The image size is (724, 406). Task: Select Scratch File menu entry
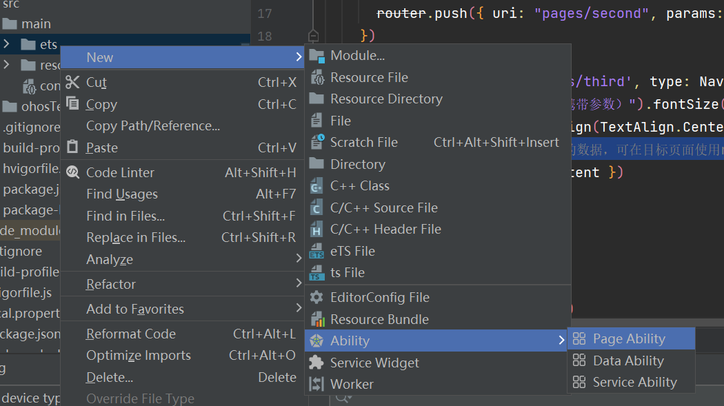(438, 142)
